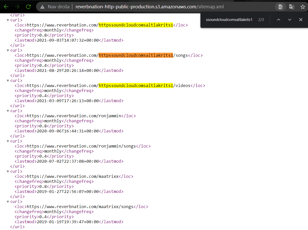Click the browser forward arrow
This screenshot has height=230, width=308.
point(17,7)
